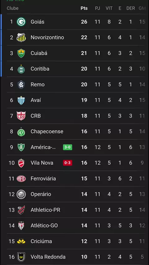Select the VIT column header
Viewport: 149px width, 265px height.
pos(109,8)
